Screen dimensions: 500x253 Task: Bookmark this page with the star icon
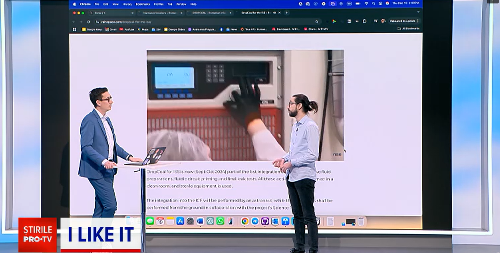pos(317,21)
